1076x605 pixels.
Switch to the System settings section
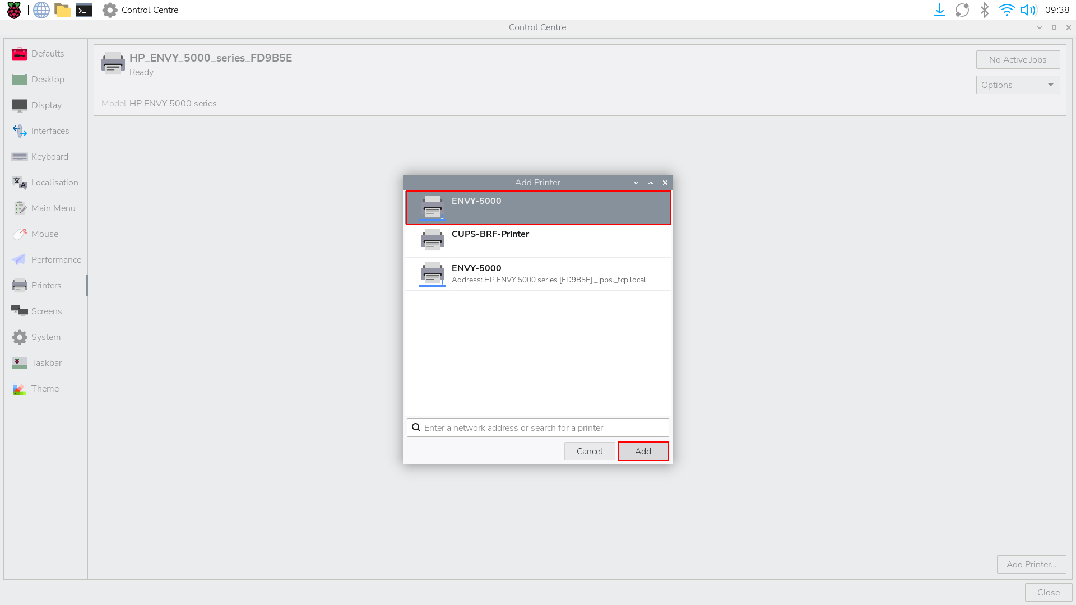tap(46, 337)
